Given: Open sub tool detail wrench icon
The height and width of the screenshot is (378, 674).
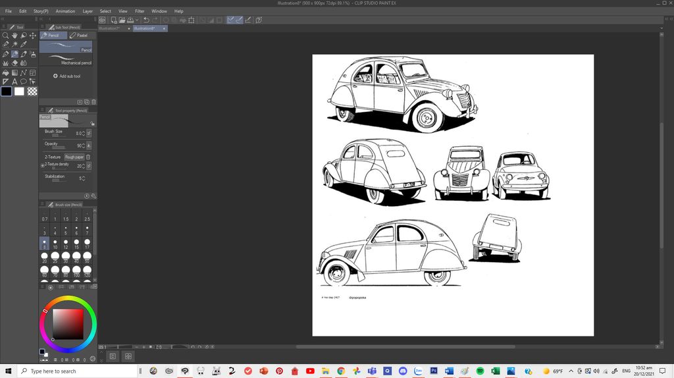Looking at the screenshot, I should pos(93,196).
